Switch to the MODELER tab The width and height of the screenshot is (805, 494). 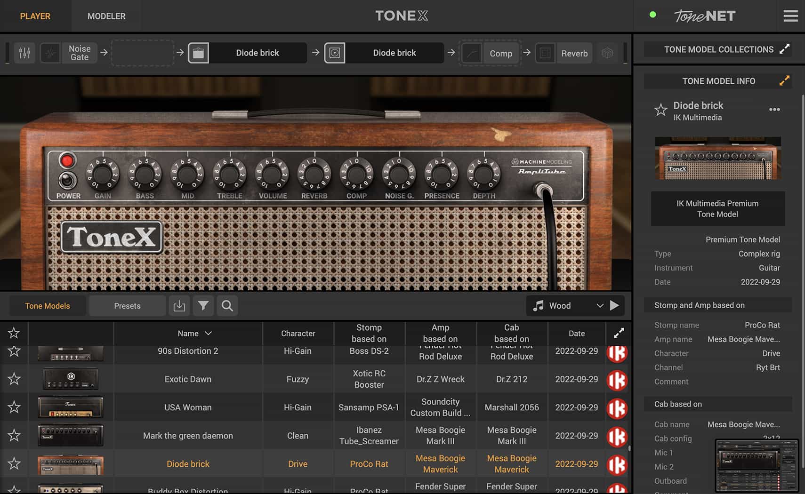click(x=106, y=16)
